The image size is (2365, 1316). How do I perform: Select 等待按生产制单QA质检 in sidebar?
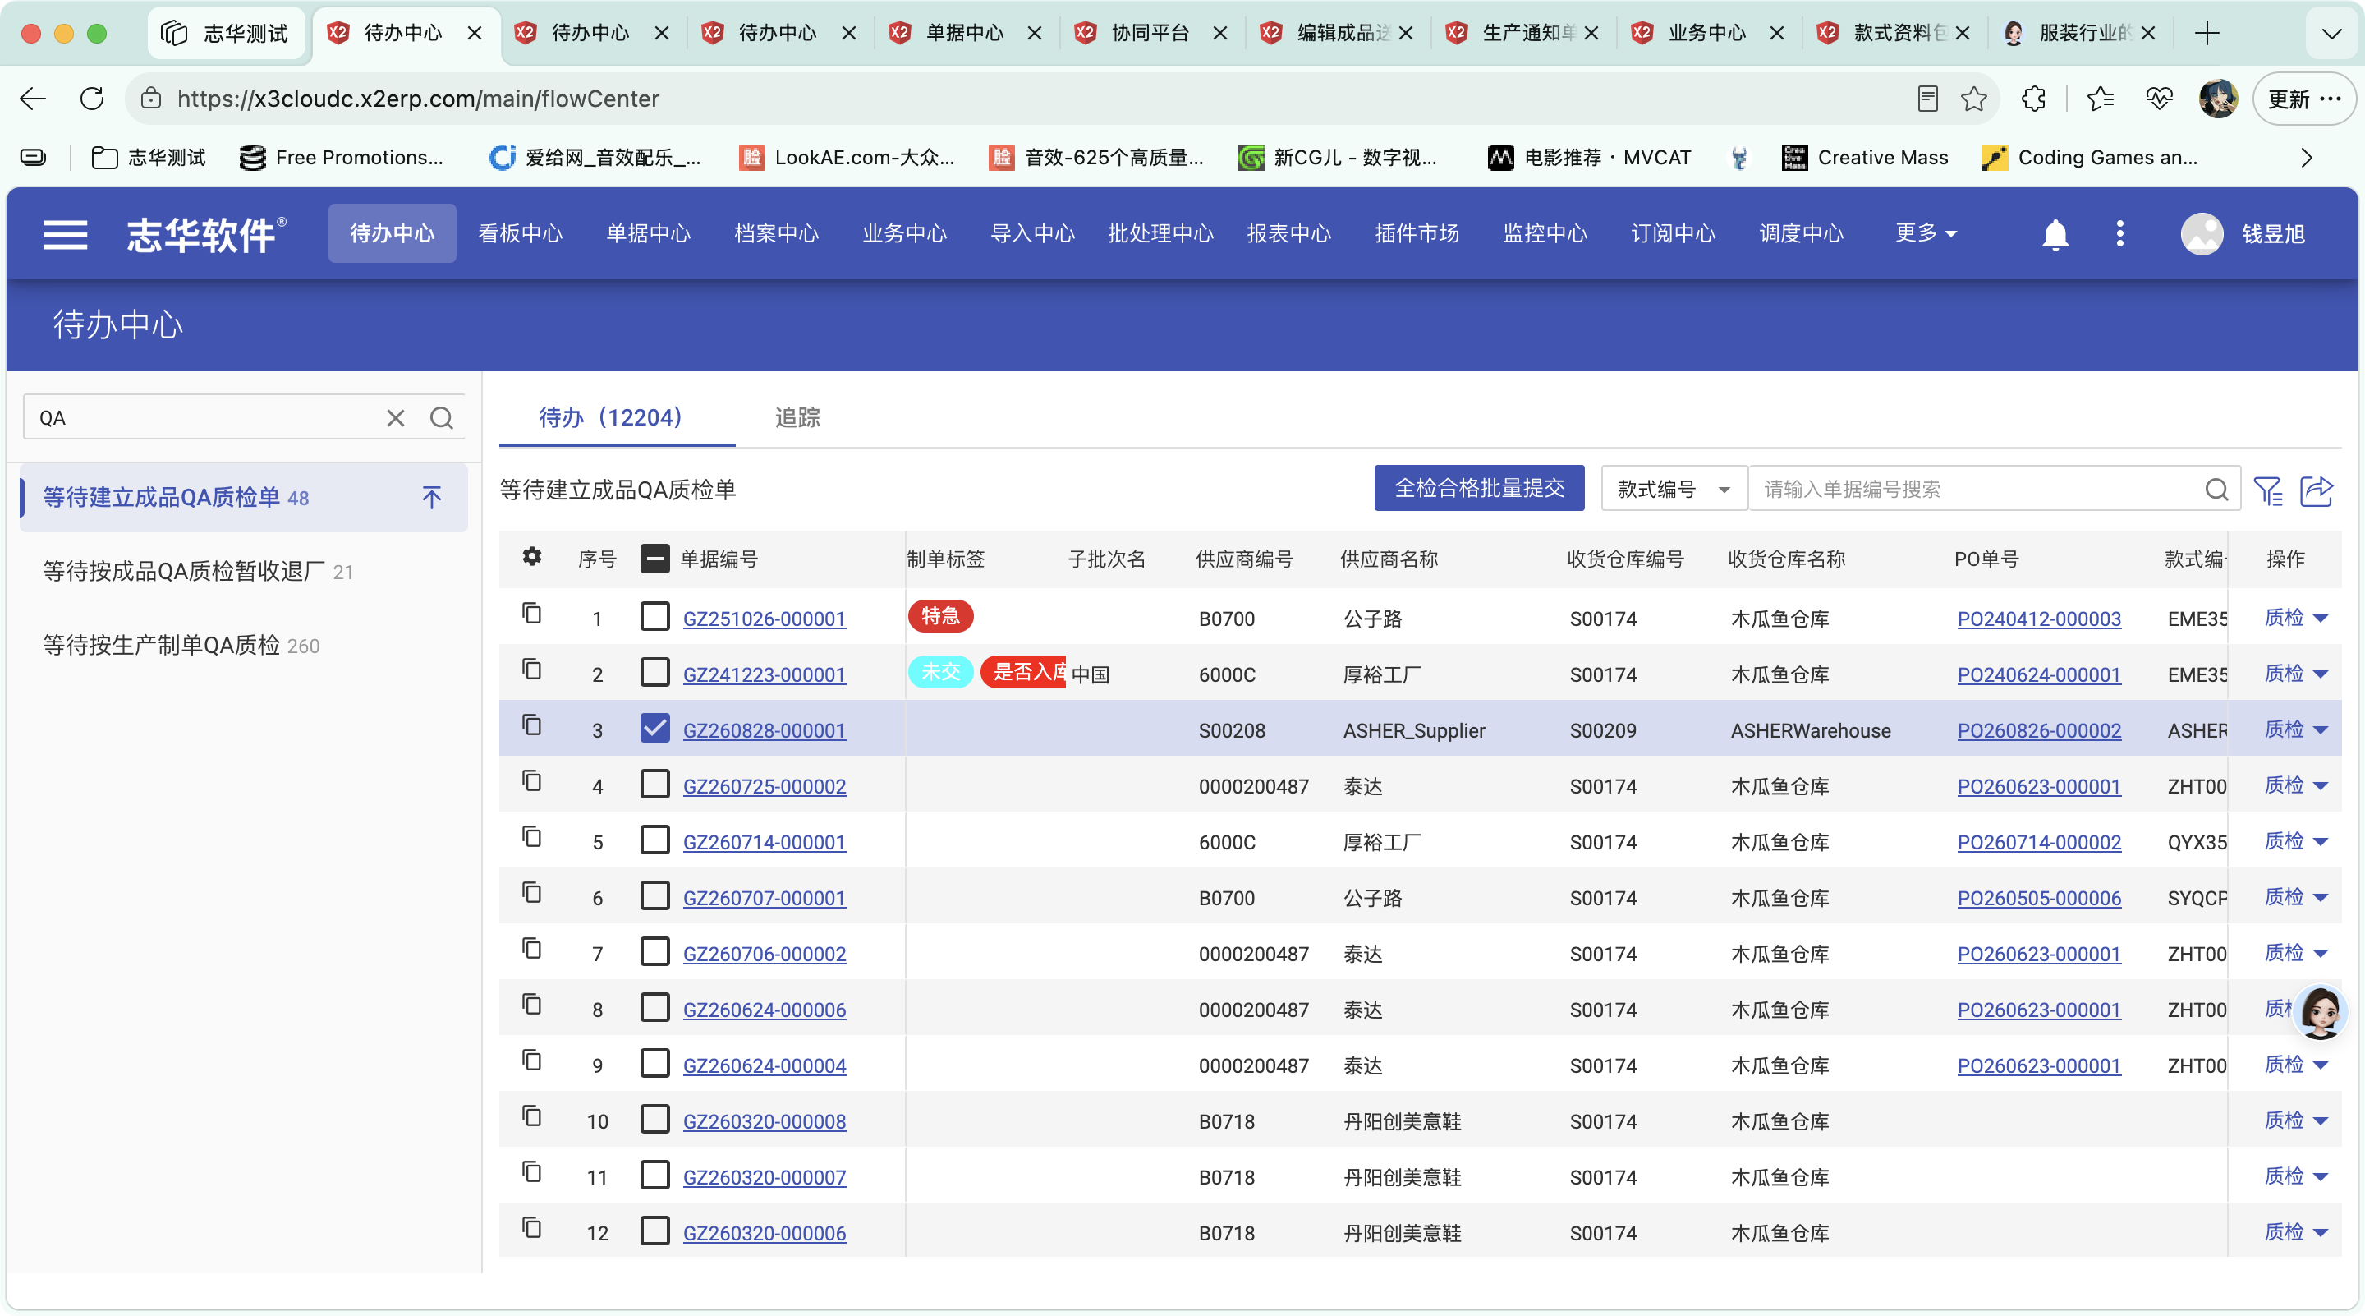pyautogui.click(x=181, y=645)
